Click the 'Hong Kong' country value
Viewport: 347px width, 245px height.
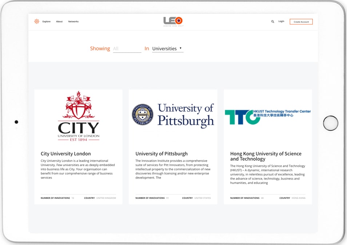coord(299,198)
